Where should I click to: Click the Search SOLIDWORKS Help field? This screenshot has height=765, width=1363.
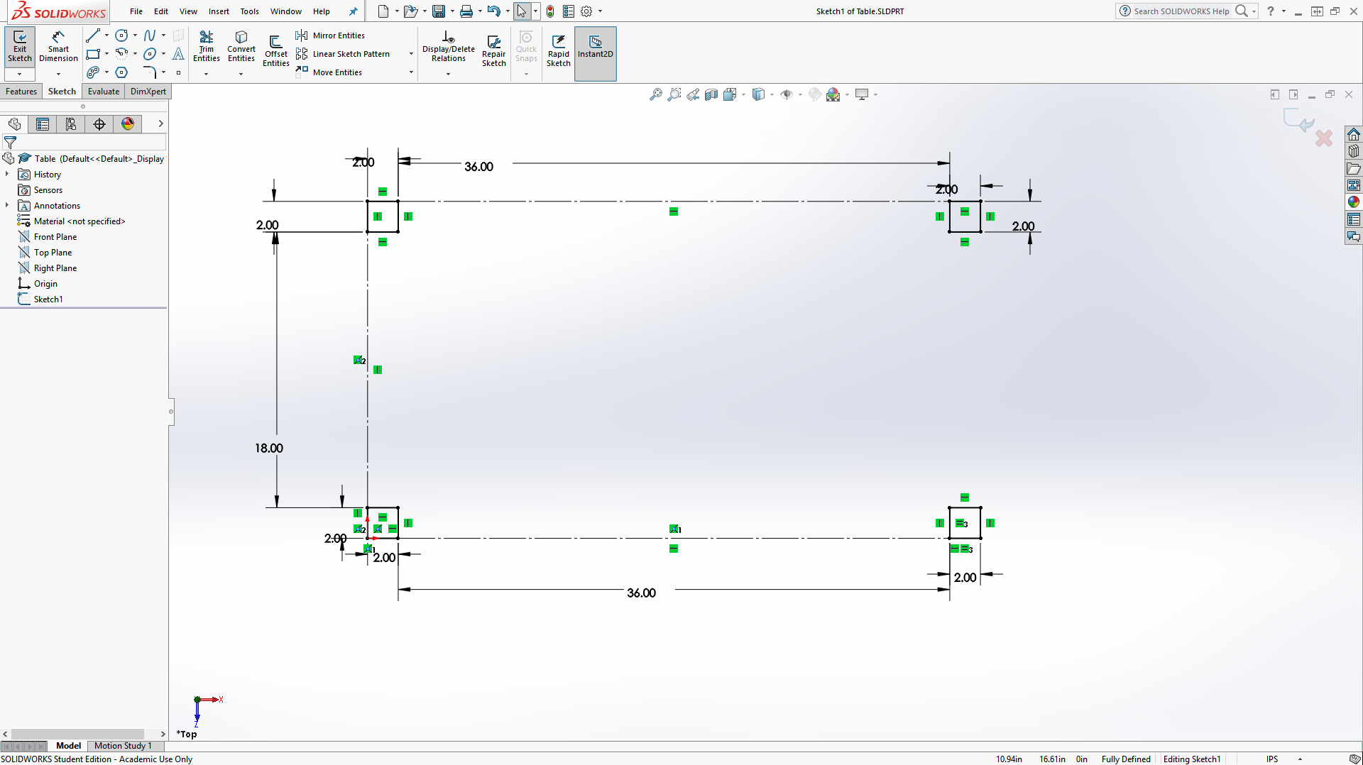click(x=1180, y=11)
